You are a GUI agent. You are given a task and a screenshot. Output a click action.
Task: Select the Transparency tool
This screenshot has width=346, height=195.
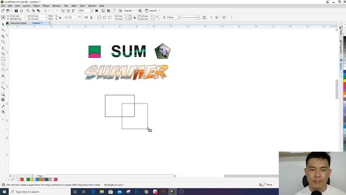point(3,100)
